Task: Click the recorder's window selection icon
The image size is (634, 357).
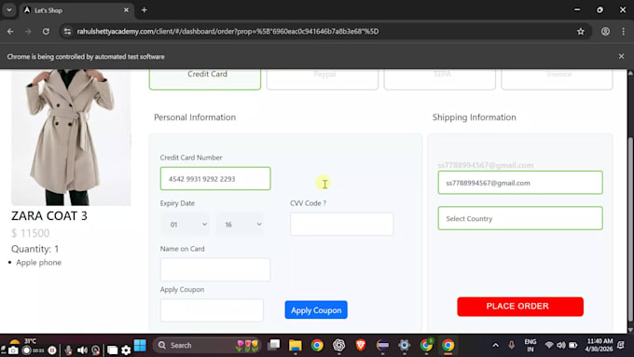Action: [x=113, y=350]
